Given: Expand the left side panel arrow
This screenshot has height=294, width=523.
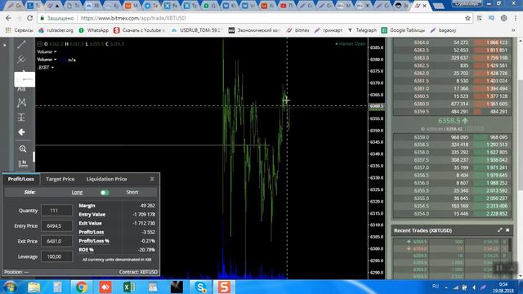Looking at the screenshot, I should click(4, 45).
